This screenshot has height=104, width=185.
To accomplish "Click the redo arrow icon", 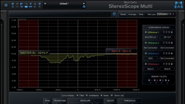I will (x=26, y=4).
